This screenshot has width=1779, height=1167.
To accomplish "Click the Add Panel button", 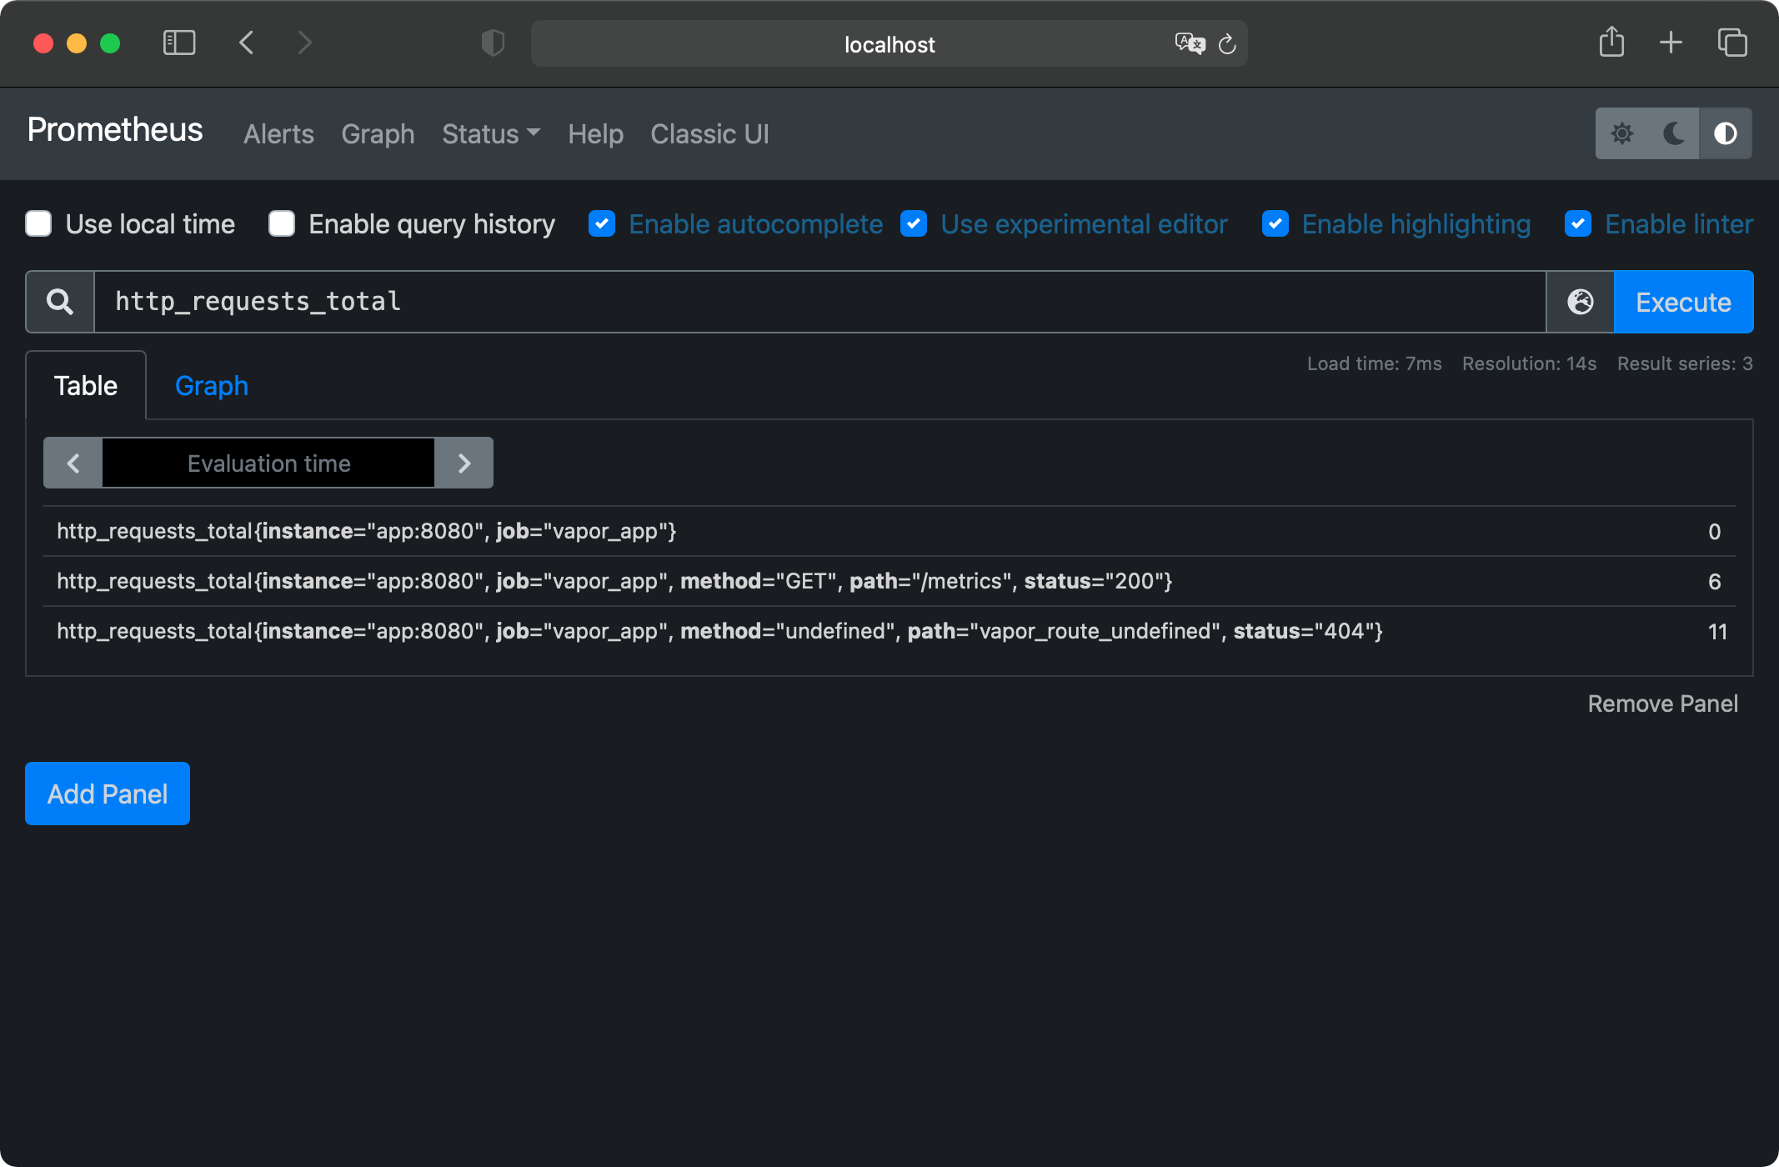I will pyautogui.click(x=108, y=794).
